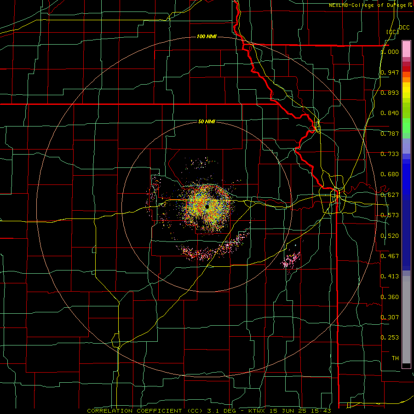Click the 0.787 color scale value

(x=390, y=133)
